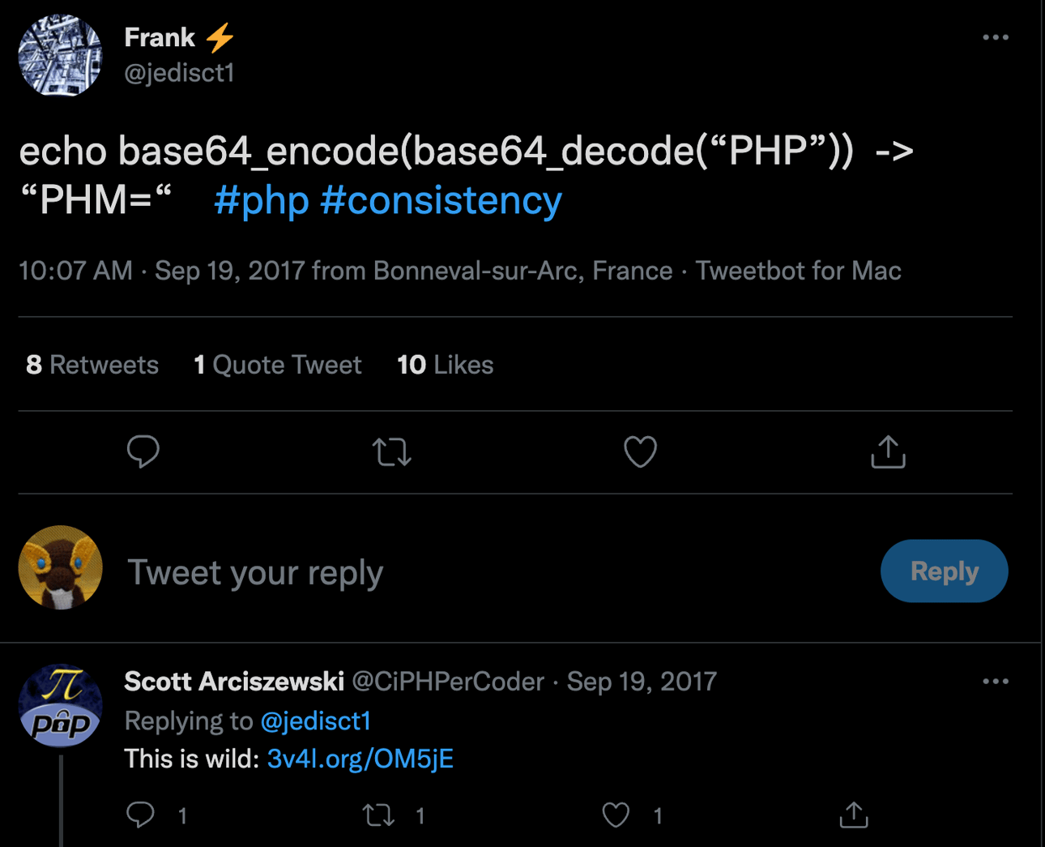This screenshot has width=1045, height=847.
Task: Open the more options menu on Frank's tweet
Action: tap(995, 37)
